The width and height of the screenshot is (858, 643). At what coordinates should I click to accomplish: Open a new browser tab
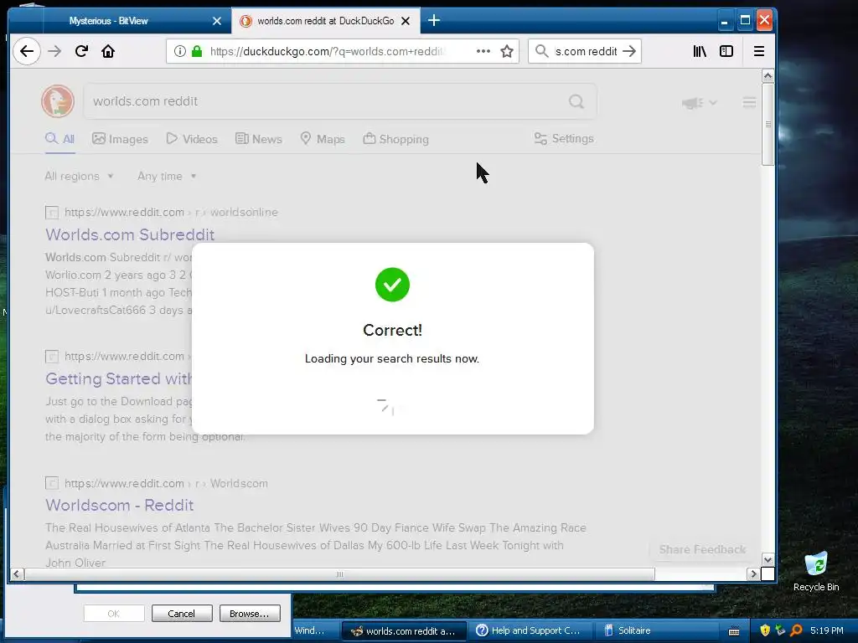[x=434, y=21]
